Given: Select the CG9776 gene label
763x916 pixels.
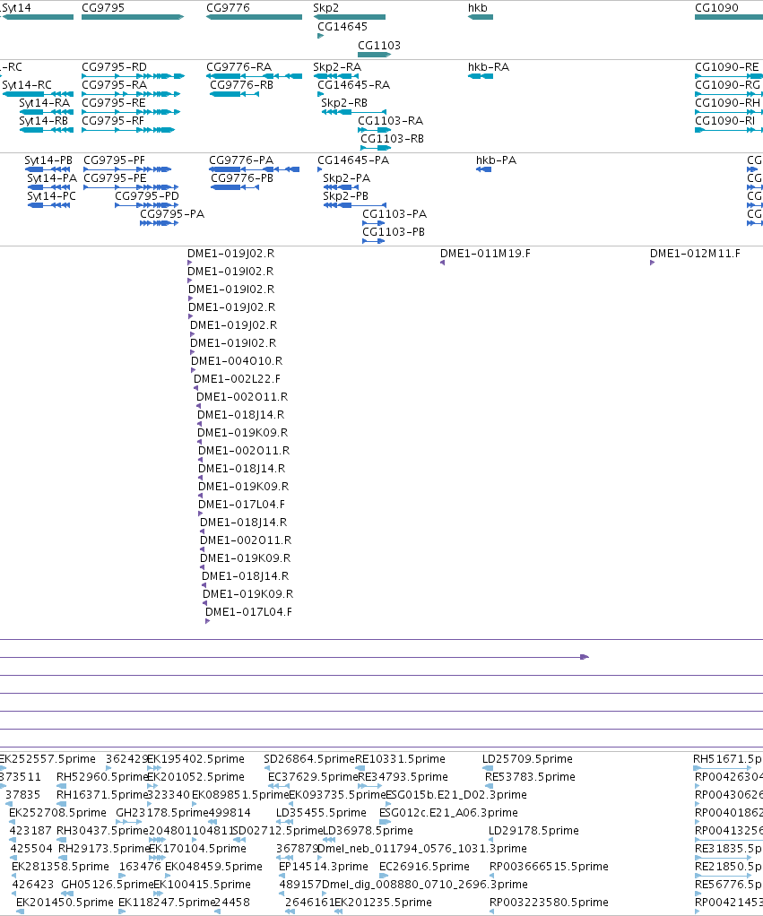Looking at the screenshot, I should pos(228,7).
